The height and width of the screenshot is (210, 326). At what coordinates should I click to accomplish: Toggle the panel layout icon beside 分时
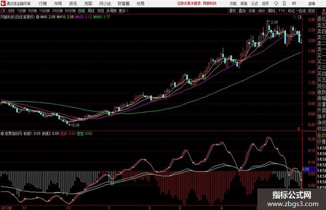pos(3,11)
